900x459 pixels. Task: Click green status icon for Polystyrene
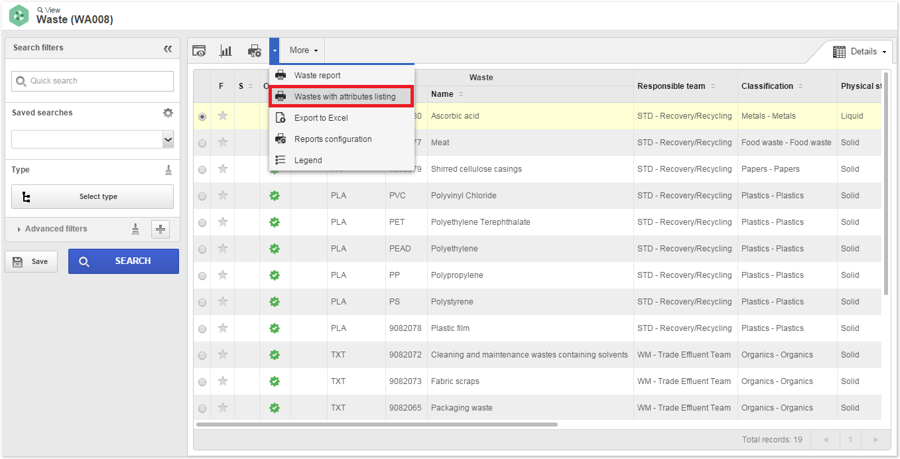coord(275,302)
